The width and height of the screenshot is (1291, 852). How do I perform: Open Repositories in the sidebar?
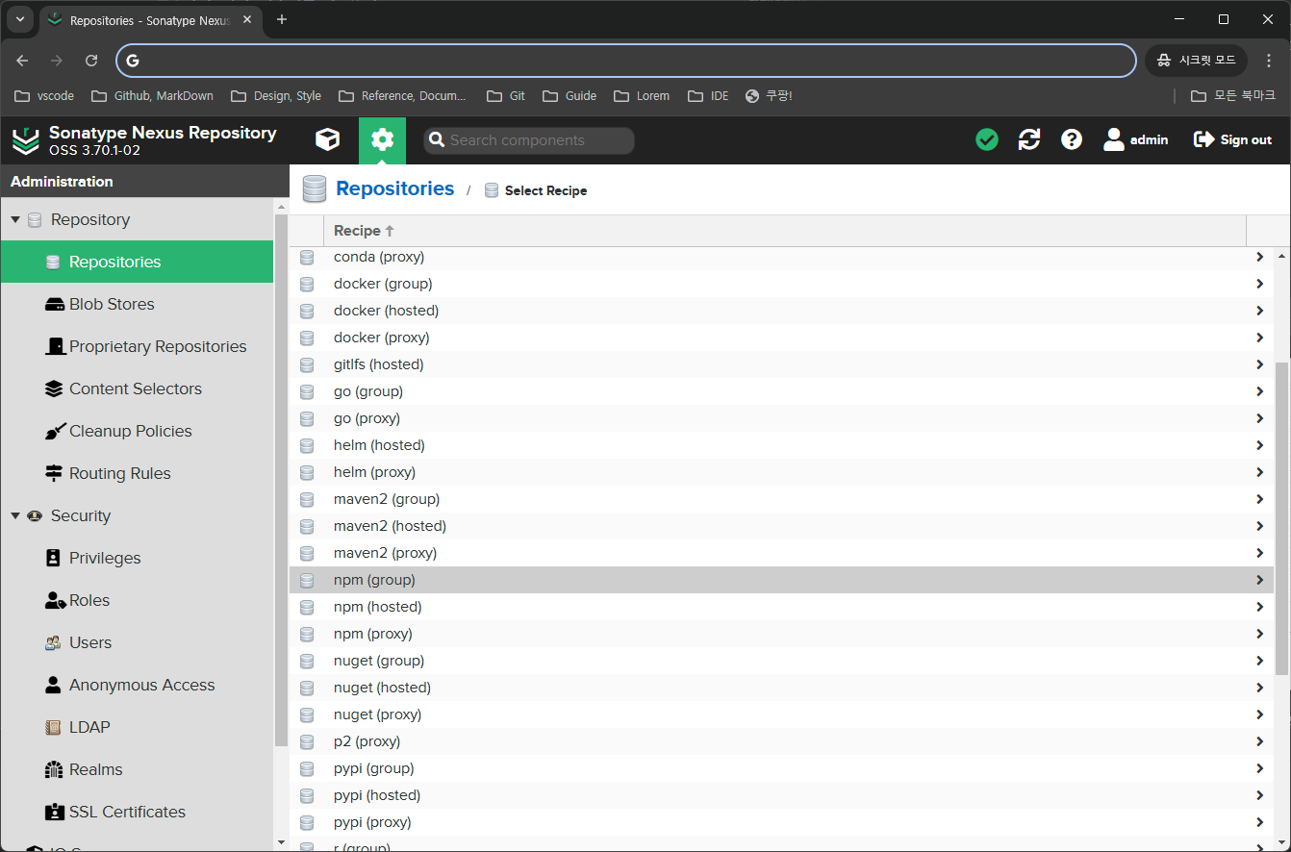[x=137, y=262]
